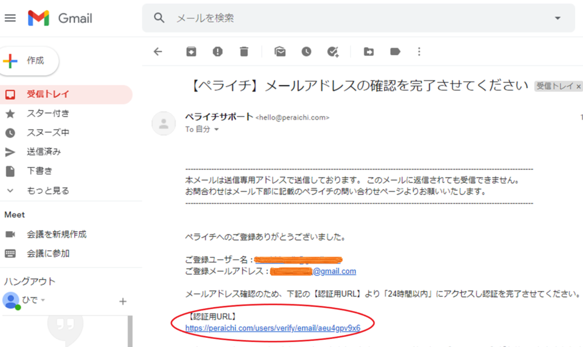The width and height of the screenshot is (583, 347).
Task: Click the clock icon beside スヌーズ中
Action: (x=10, y=133)
